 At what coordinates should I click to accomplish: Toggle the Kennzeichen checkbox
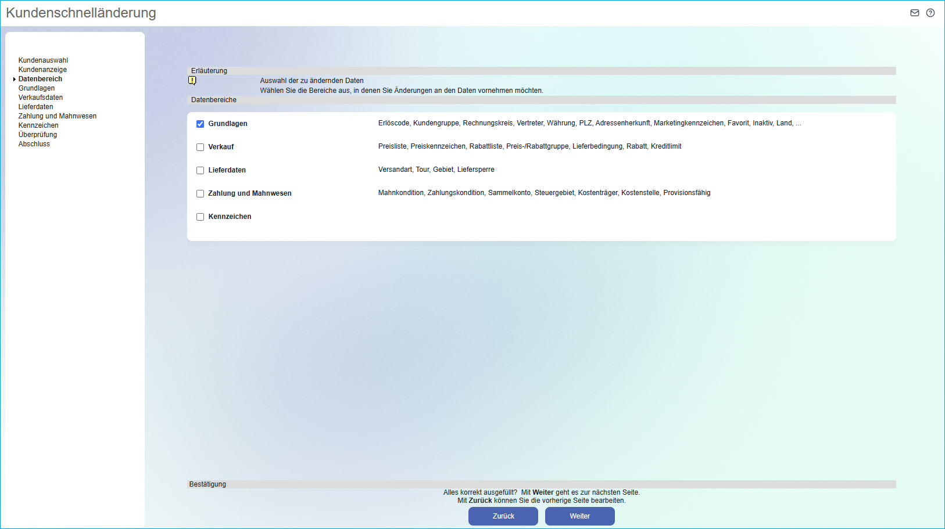(x=201, y=217)
